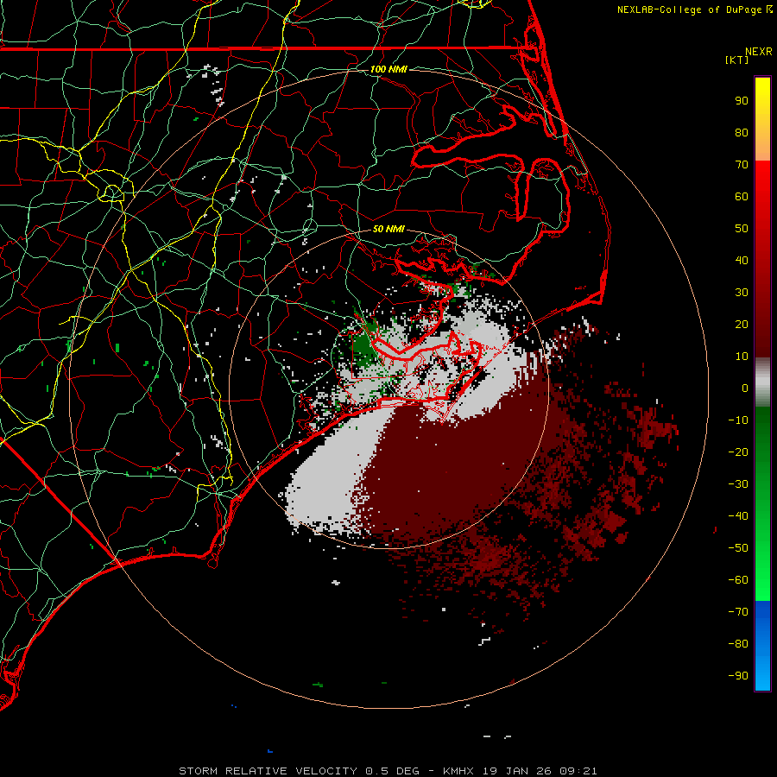
Task: Click the 50 value on velocity scale
Action: (x=742, y=229)
